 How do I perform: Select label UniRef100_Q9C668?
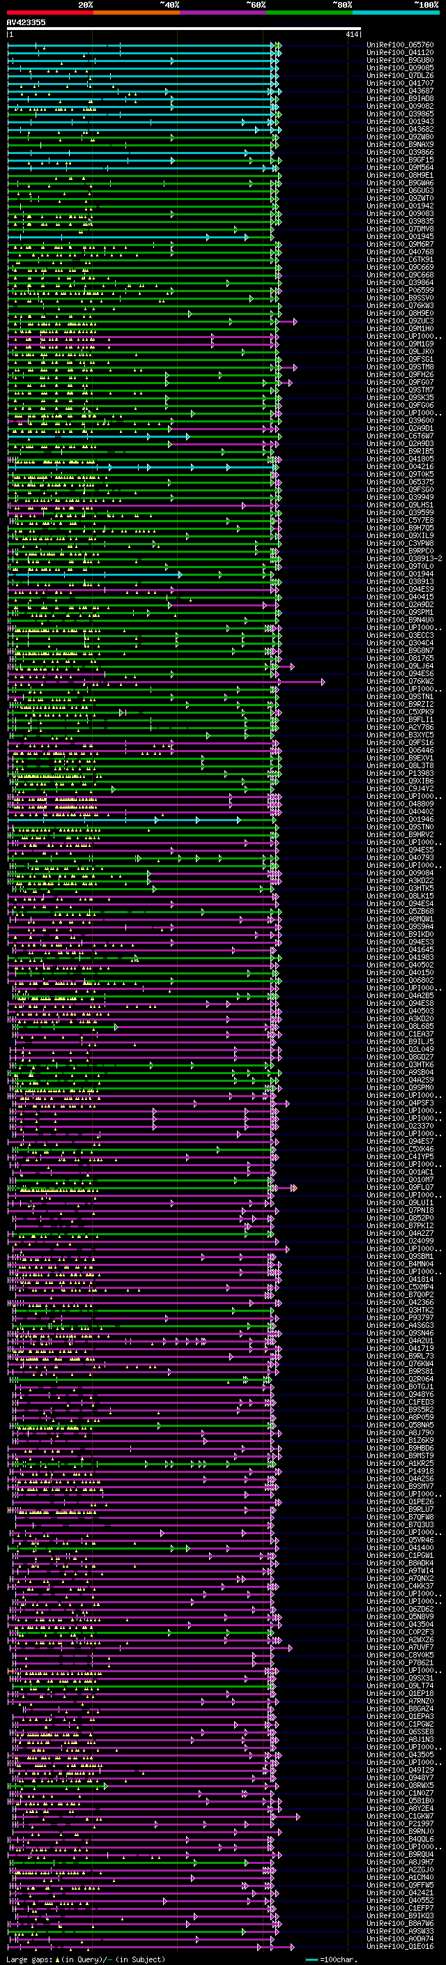click(x=400, y=275)
